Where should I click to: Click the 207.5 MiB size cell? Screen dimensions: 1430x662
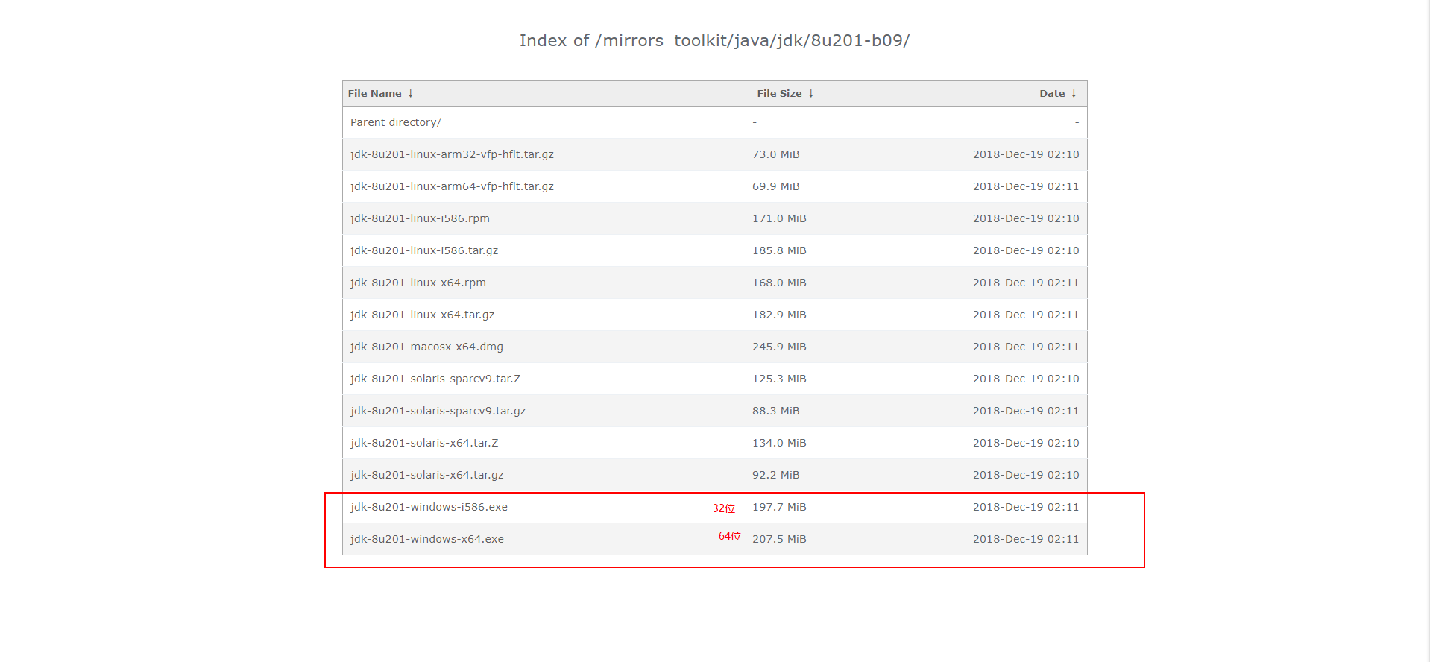[779, 539]
